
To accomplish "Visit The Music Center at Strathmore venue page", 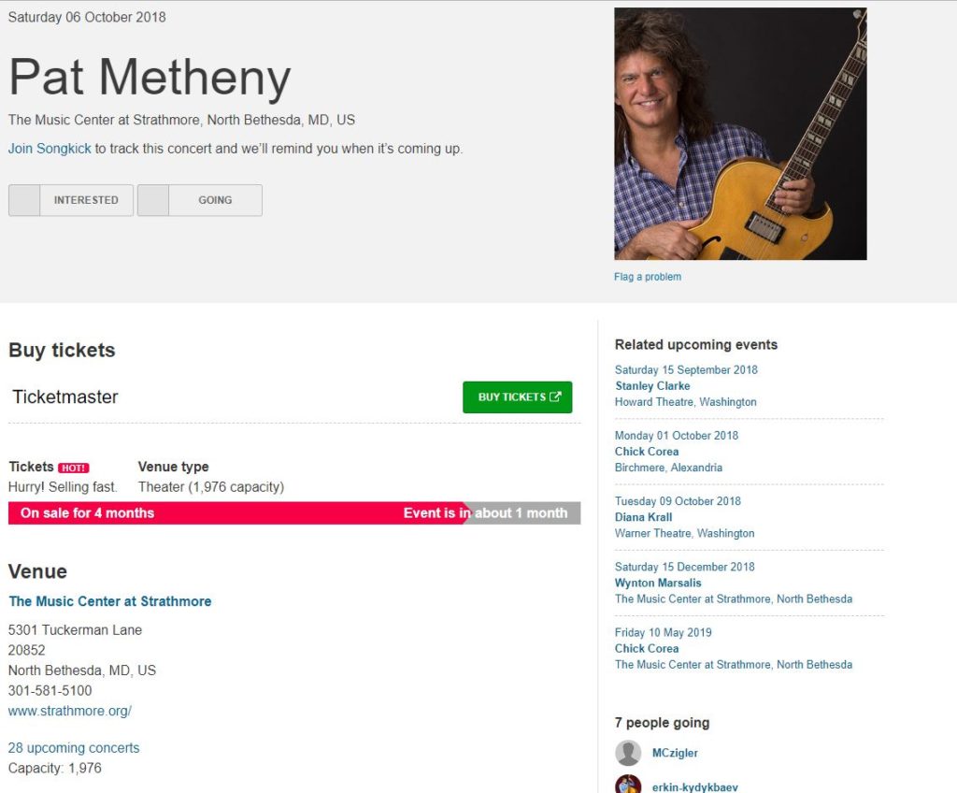I will click(109, 601).
